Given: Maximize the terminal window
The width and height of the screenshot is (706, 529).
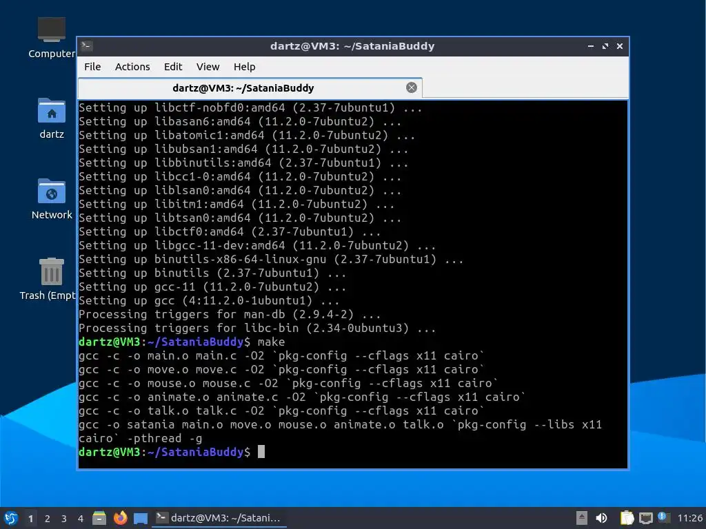Looking at the screenshot, I should click(x=605, y=46).
